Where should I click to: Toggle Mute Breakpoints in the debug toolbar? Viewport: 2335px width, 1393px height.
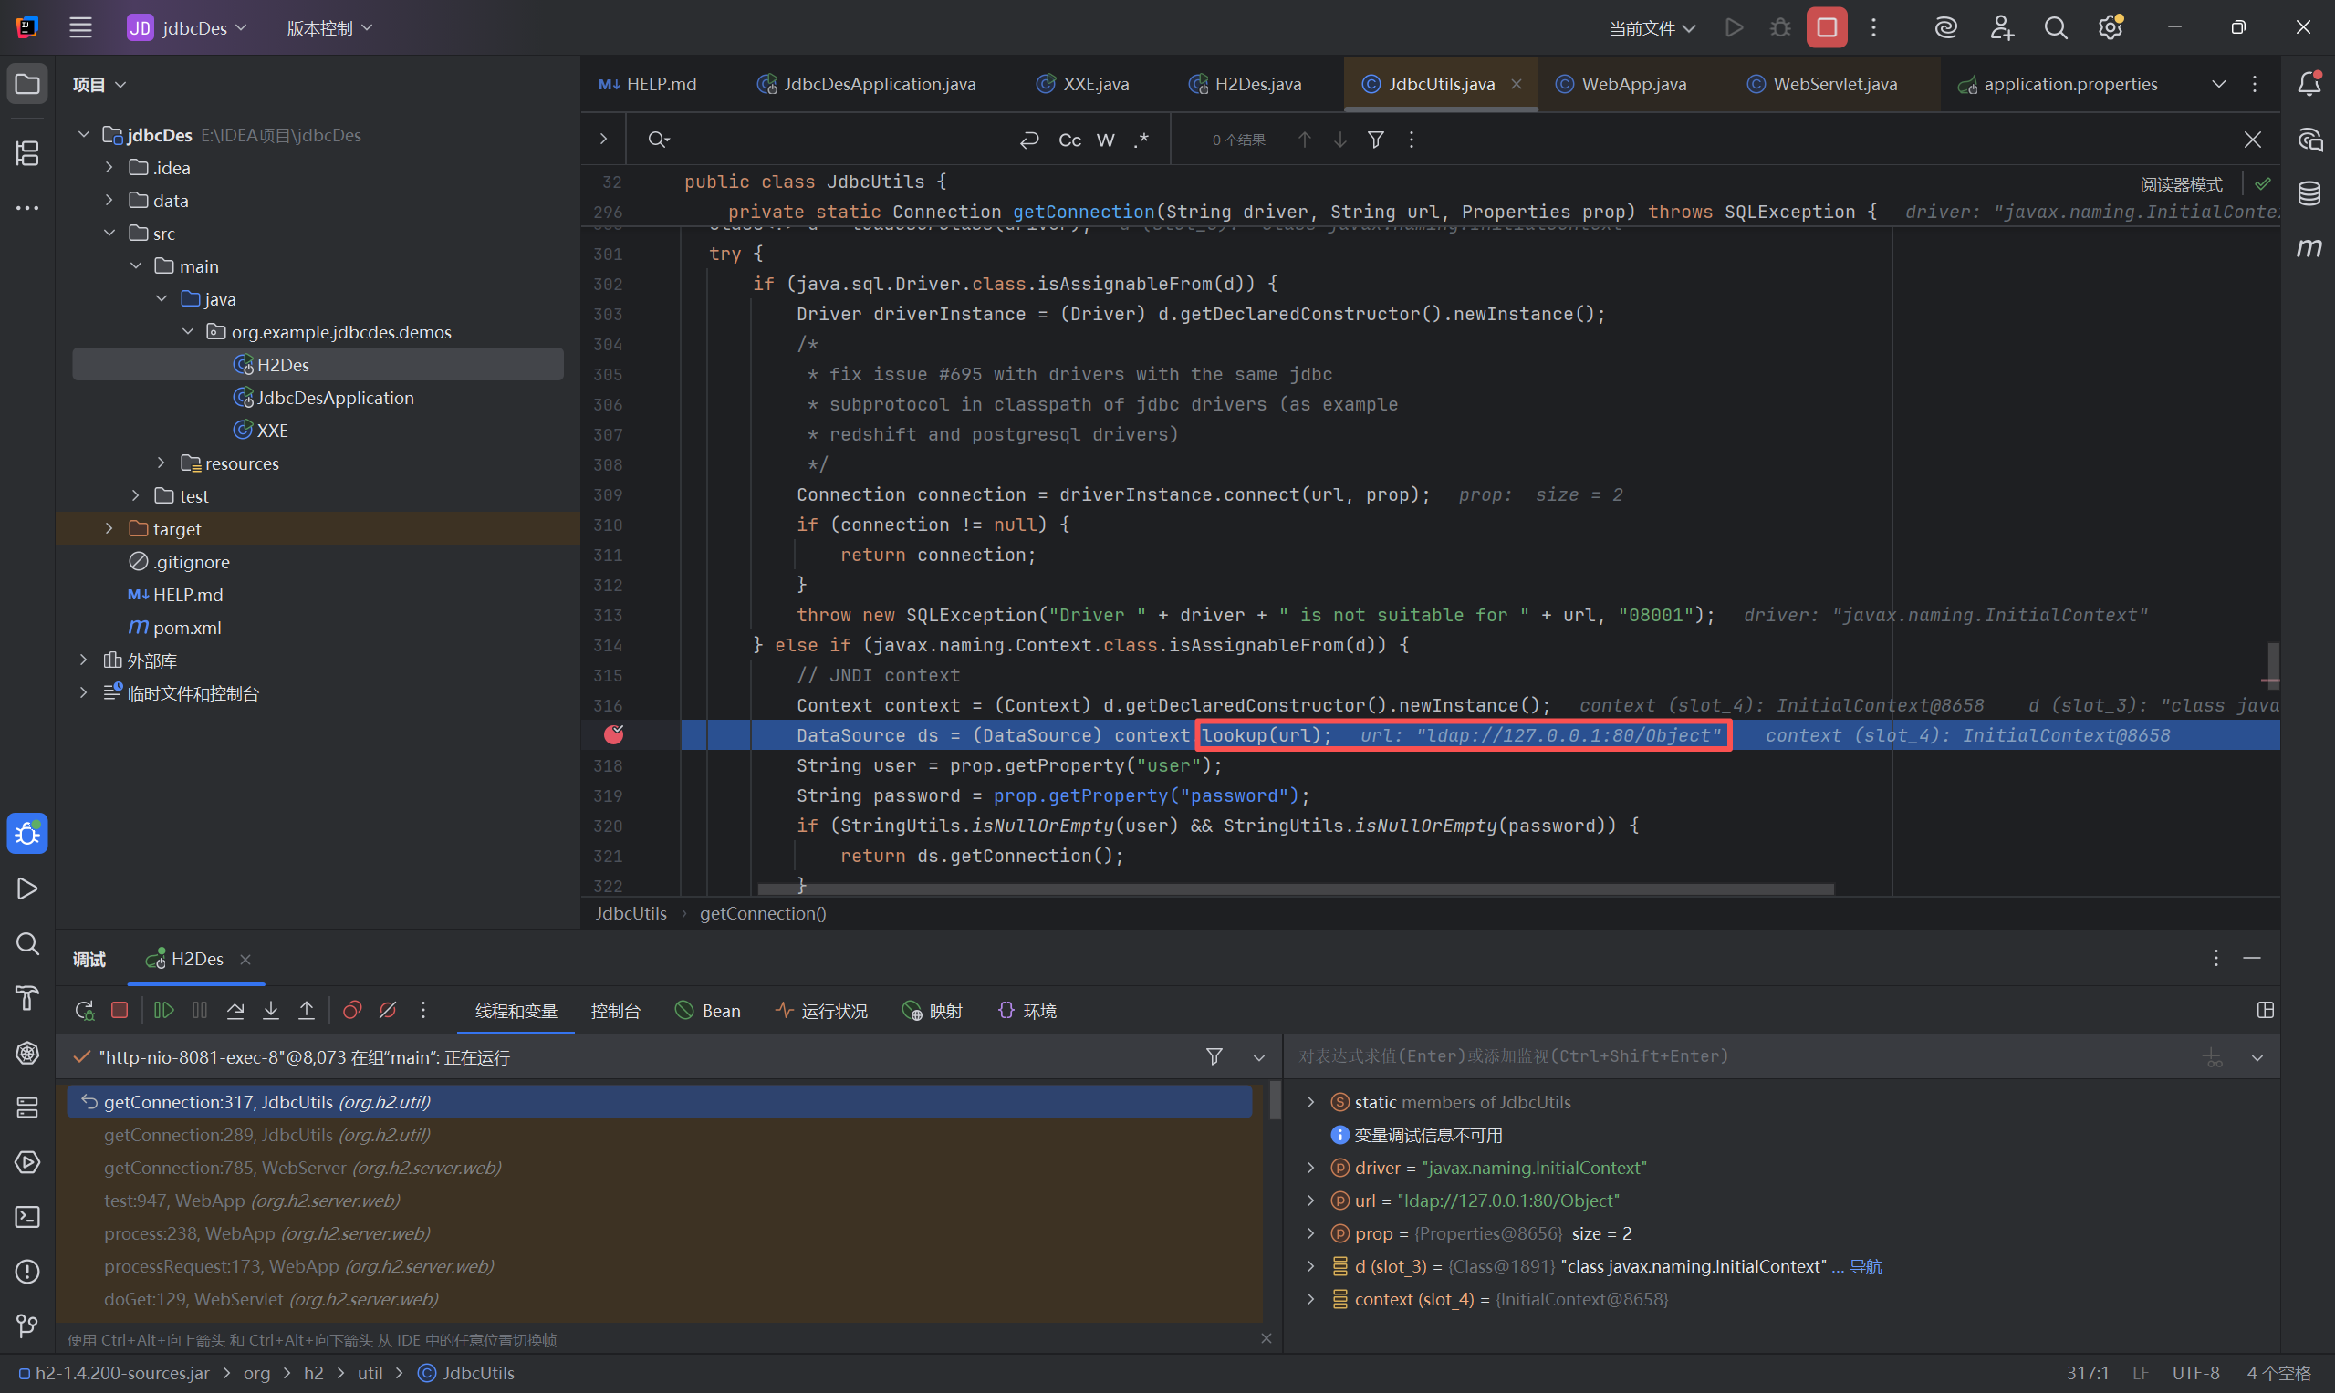pos(388,1010)
